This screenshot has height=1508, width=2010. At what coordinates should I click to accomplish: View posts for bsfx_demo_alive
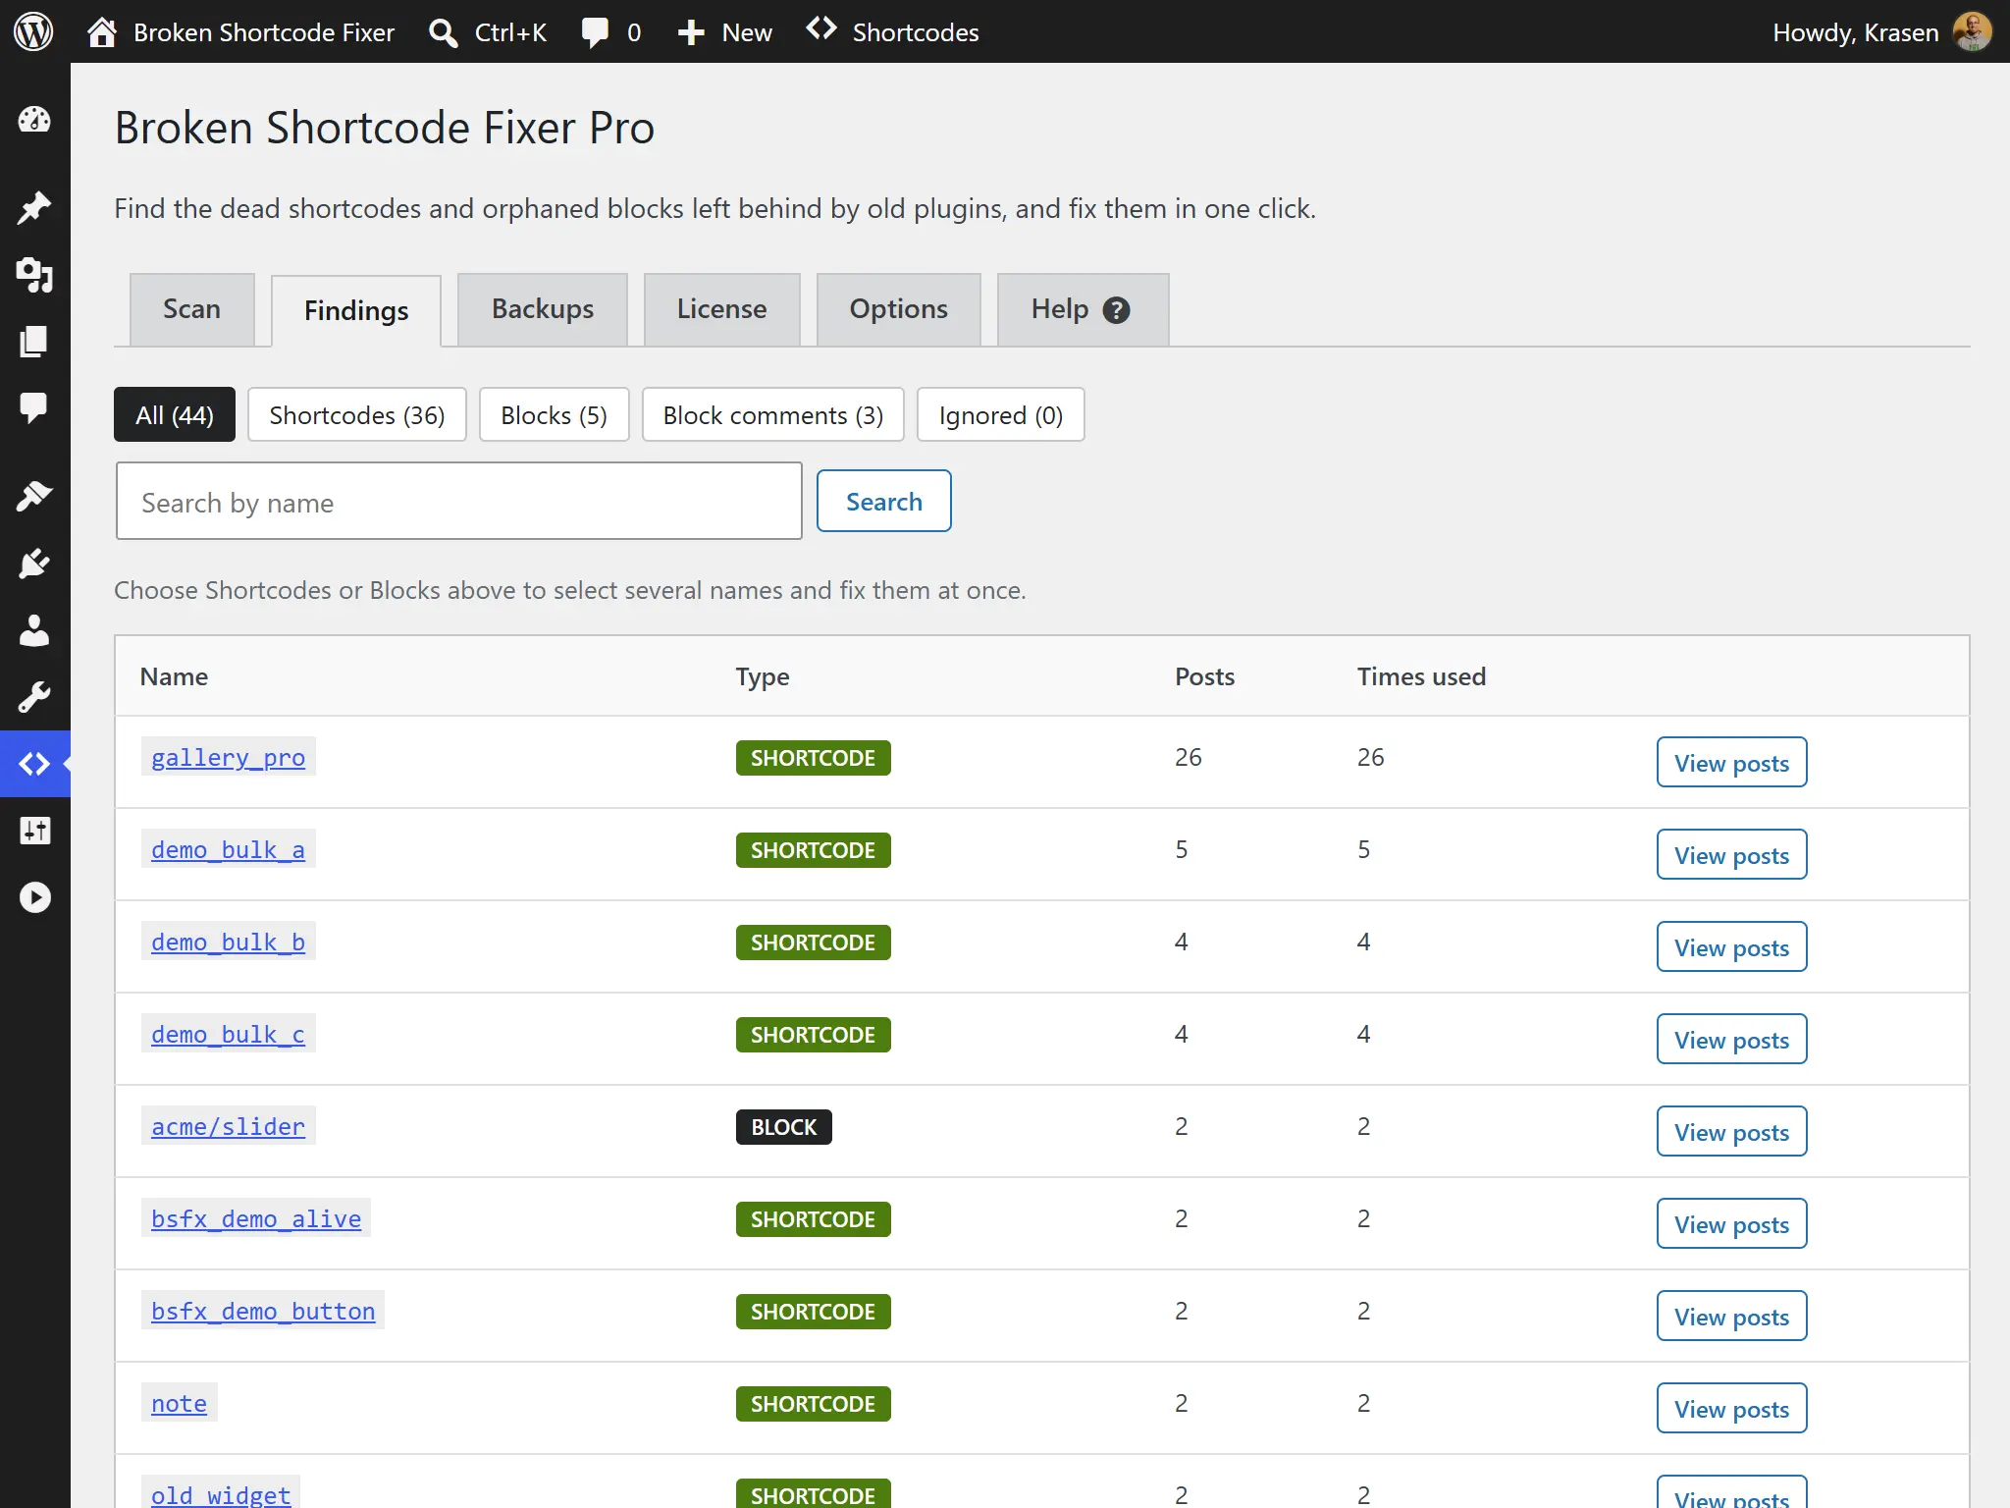(1731, 1223)
